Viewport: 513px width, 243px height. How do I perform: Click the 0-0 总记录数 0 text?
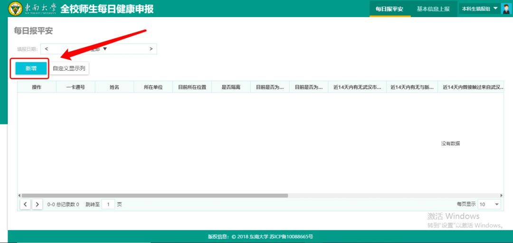[x=63, y=205]
